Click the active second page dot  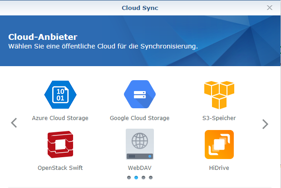(136, 178)
